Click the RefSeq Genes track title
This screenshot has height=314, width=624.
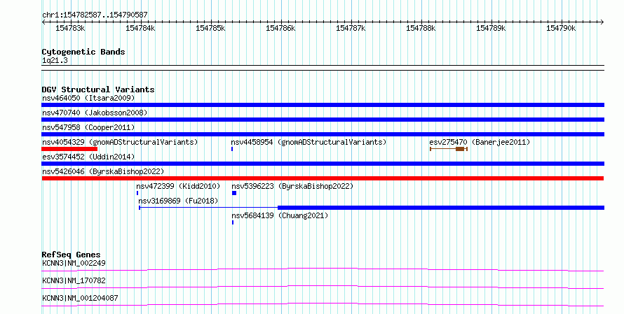(x=71, y=255)
